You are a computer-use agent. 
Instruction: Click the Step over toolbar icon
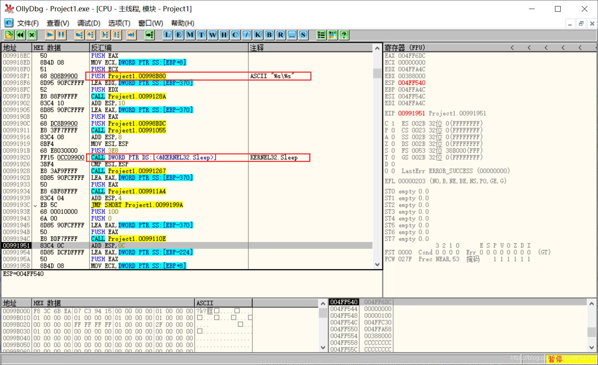(90, 35)
